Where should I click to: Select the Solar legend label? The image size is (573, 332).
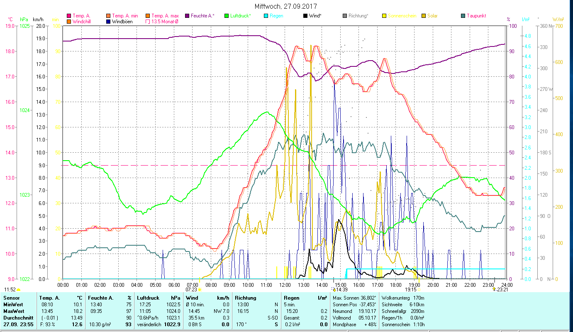click(x=432, y=16)
